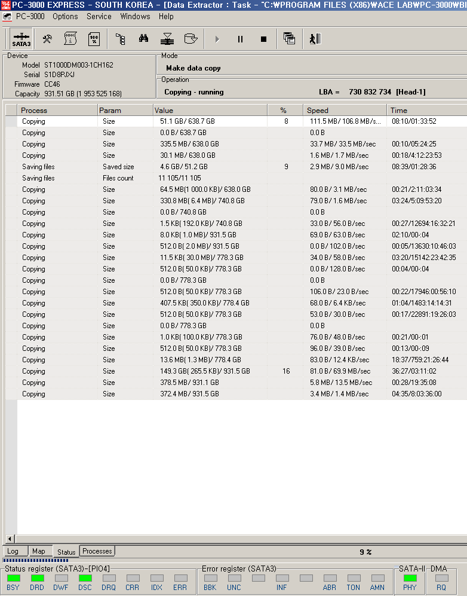The height and width of the screenshot is (596, 467).
Task: Click the Serial number S1D8PJXJ
Action: click(59, 75)
